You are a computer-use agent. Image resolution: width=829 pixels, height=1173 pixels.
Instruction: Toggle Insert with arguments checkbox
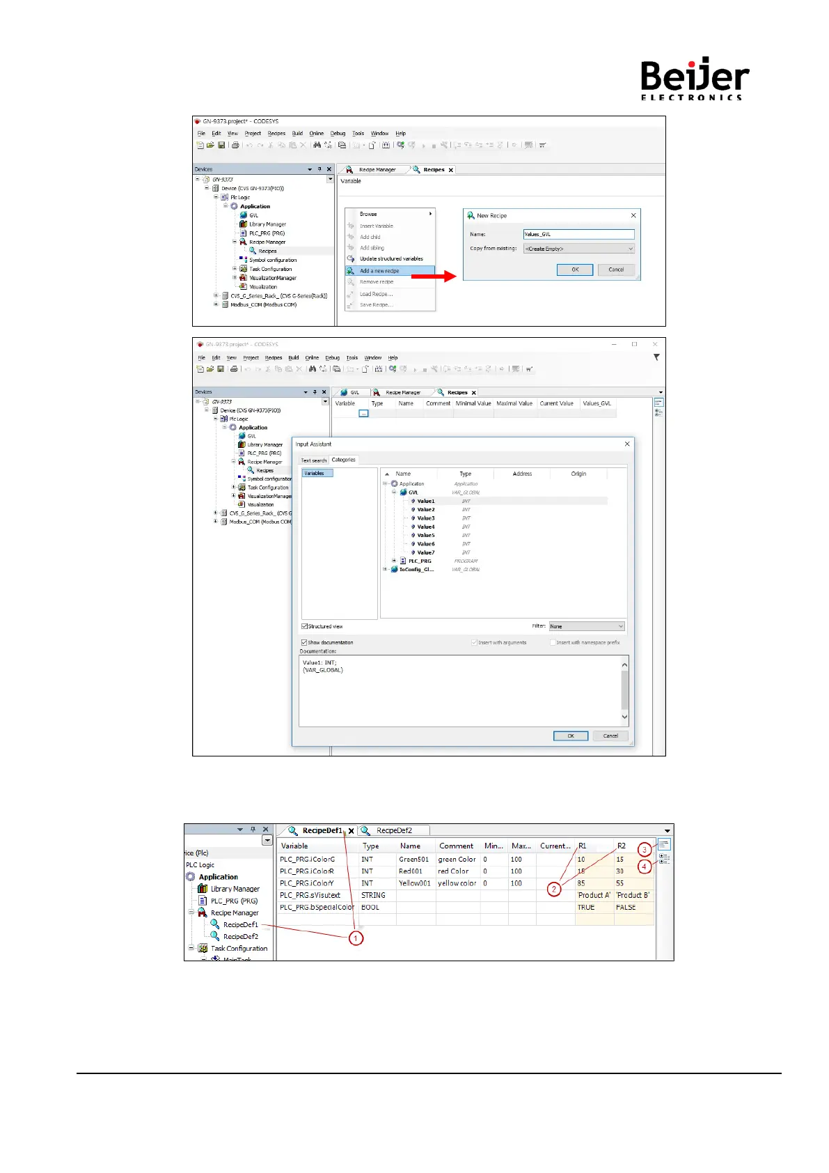tap(474, 642)
